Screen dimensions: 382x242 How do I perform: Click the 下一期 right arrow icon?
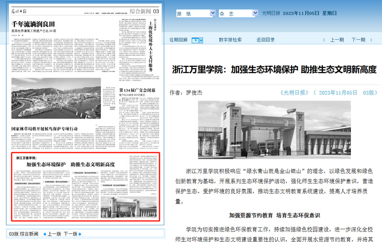[375, 40]
